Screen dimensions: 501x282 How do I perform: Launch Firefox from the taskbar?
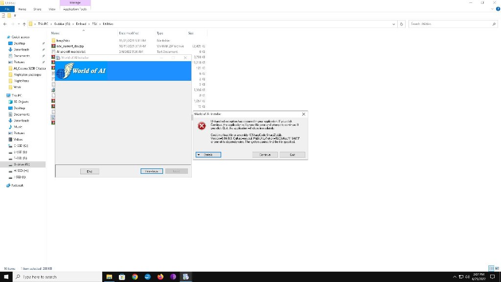160,277
